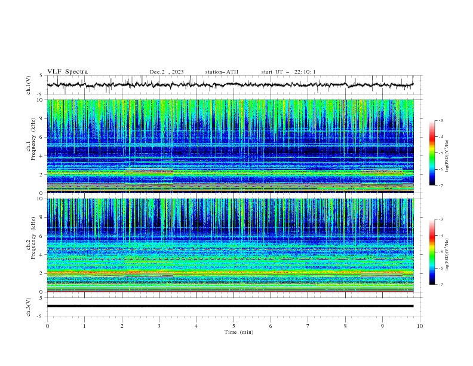This screenshot has height=366, width=473.
Task: Click the '6' frequency tick of ch.1
Action: click(x=42, y=137)
